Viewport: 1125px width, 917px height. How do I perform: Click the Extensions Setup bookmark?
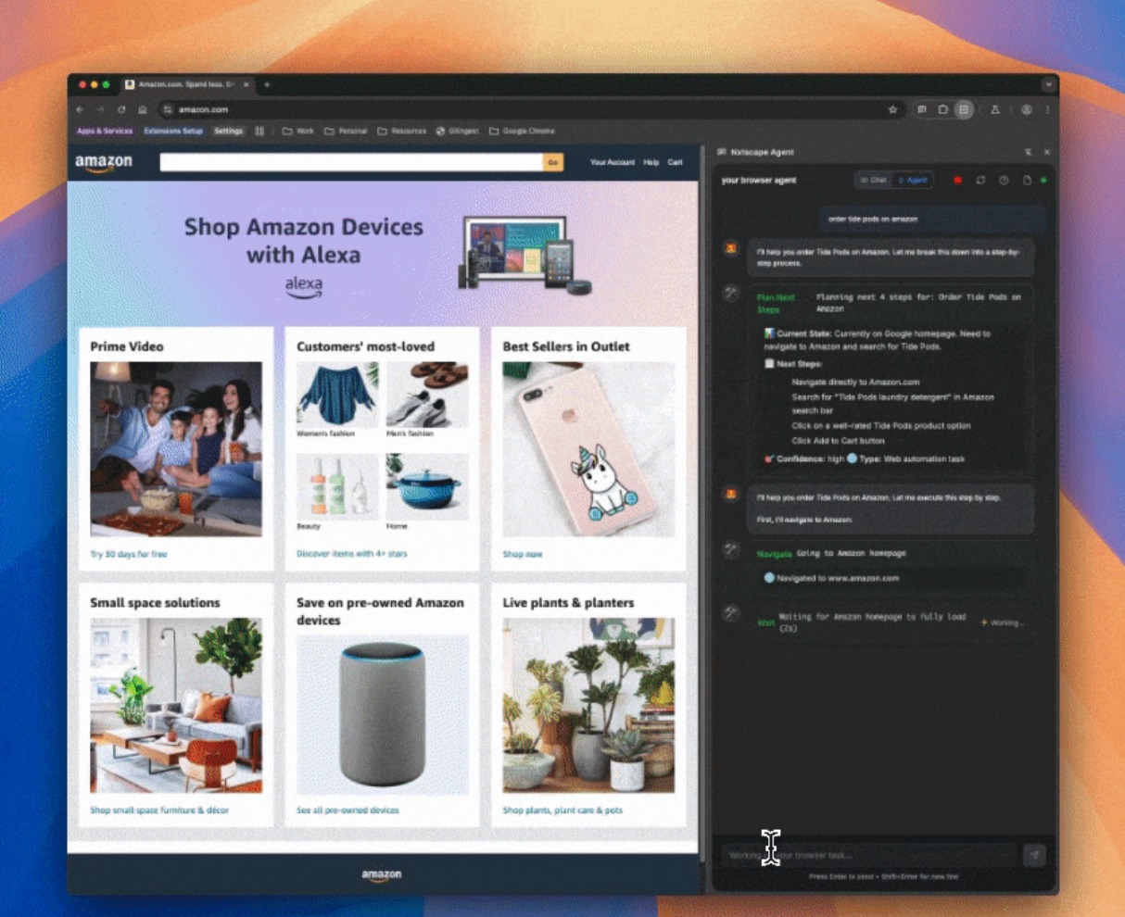pyautogui.click(x=173, y=131)
